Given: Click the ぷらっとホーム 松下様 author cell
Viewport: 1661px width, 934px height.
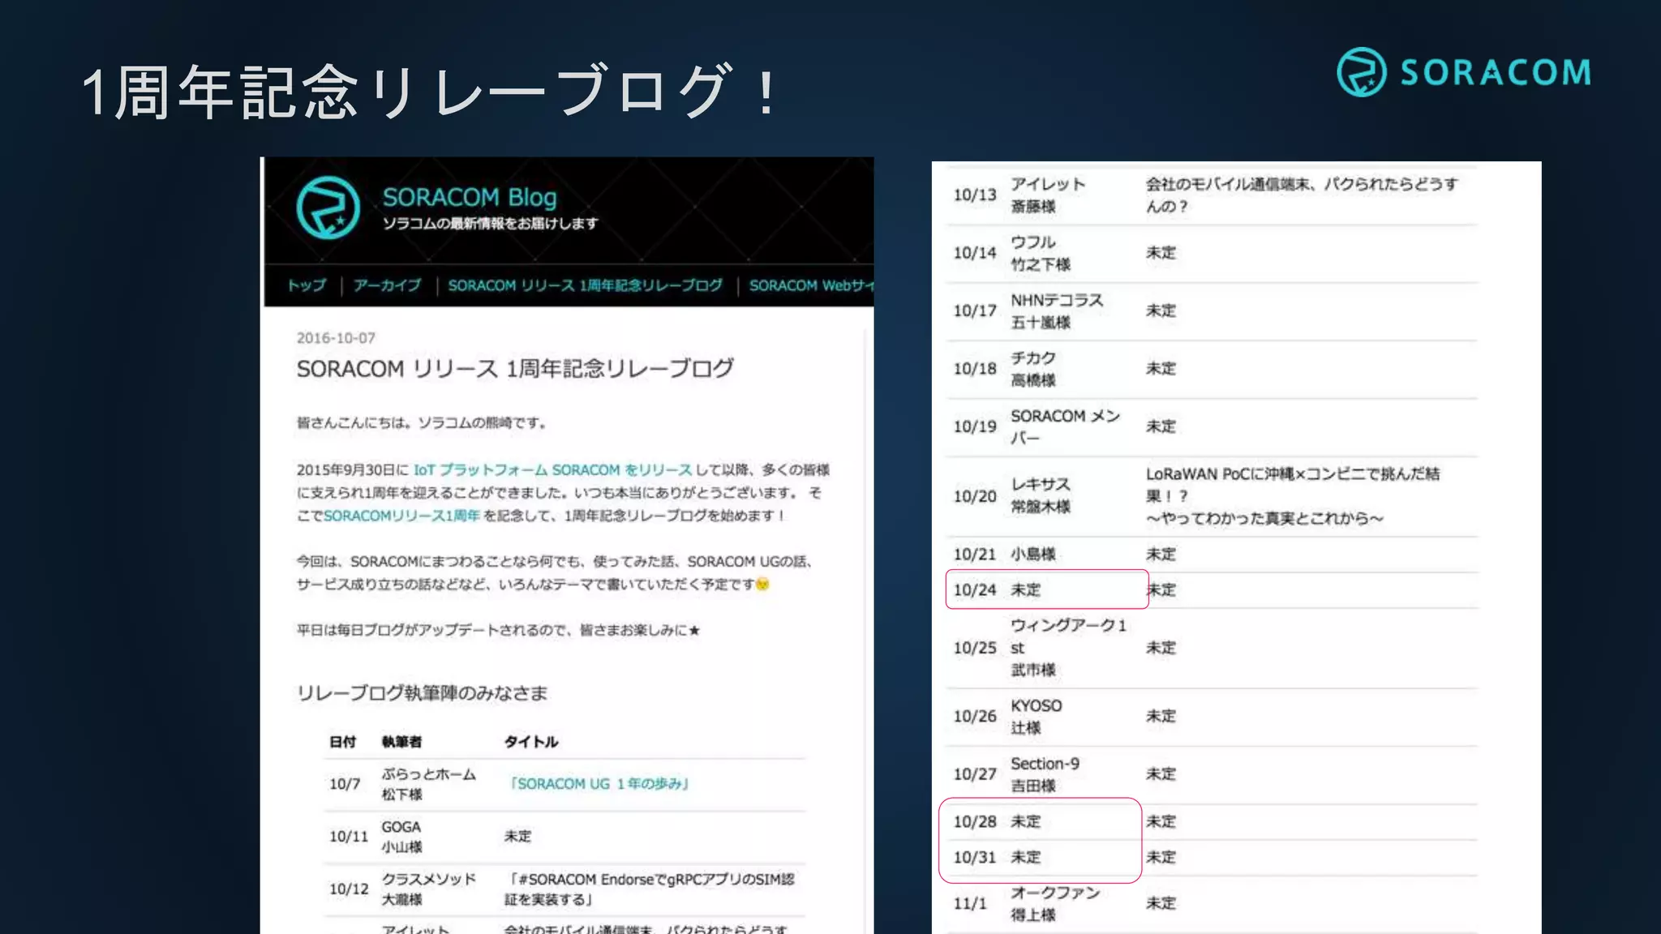Looking at the screenshot, I should pyautogui.click(x=428, y=784).
